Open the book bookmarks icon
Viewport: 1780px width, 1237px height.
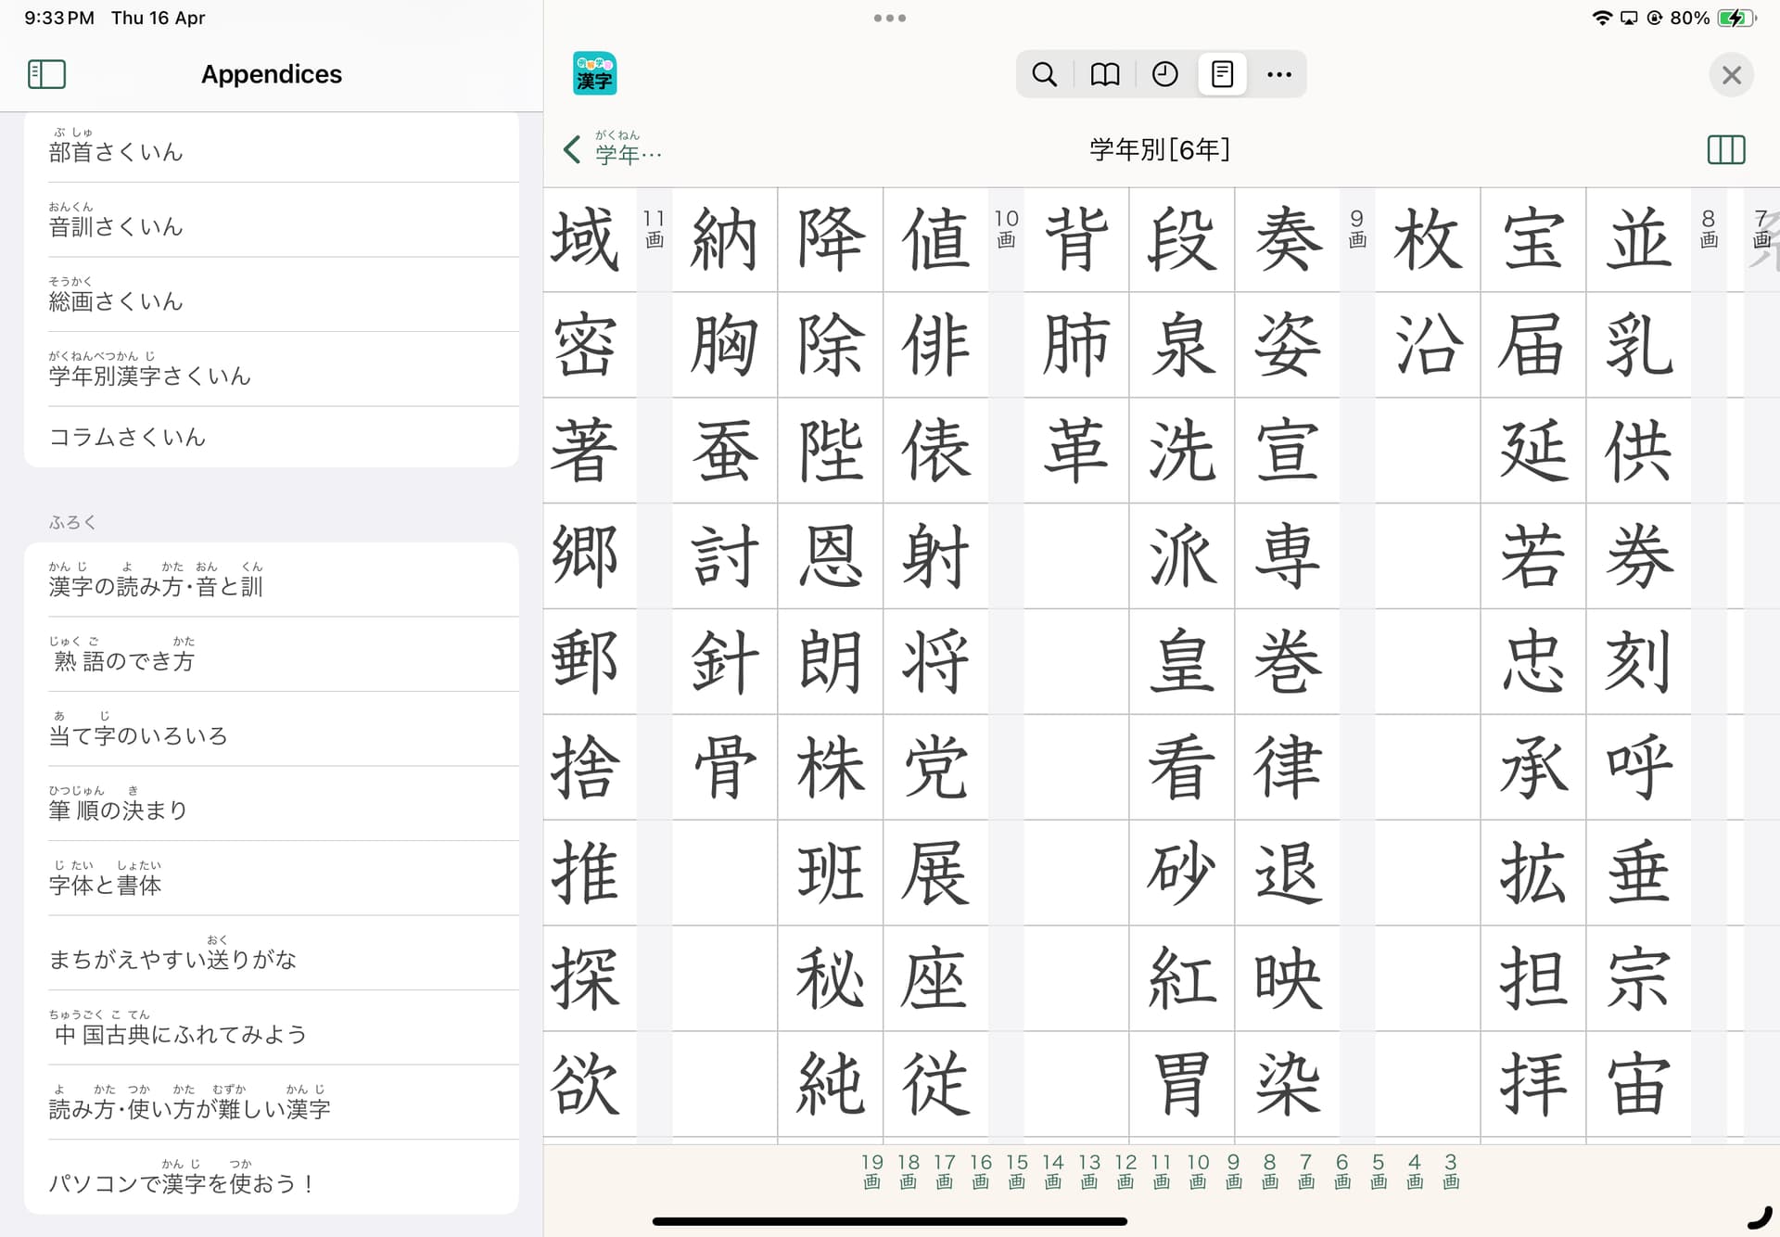point(1104,74)
